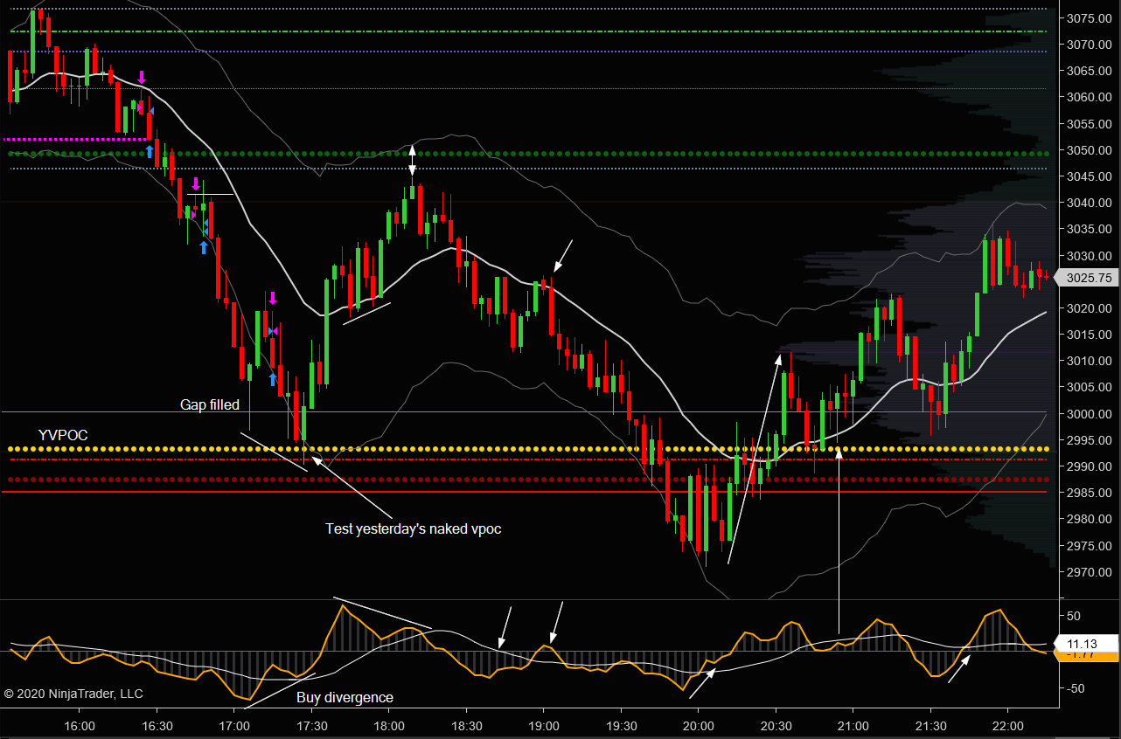Click the oscillator scale label -50
Viewport: 1121px width, 739px height.
click(1076, 688)
